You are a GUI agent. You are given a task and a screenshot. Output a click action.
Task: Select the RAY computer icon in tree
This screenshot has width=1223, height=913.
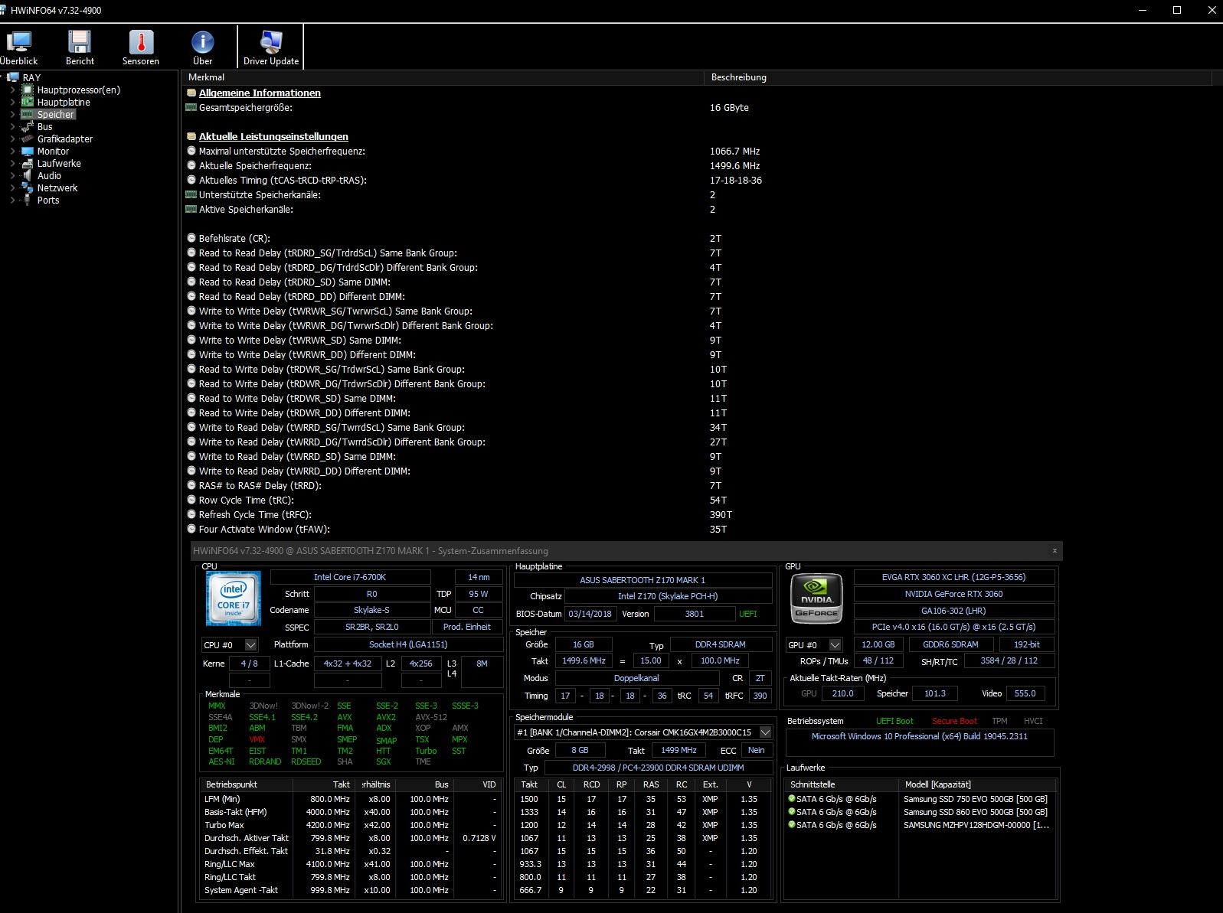coord(13,77)
